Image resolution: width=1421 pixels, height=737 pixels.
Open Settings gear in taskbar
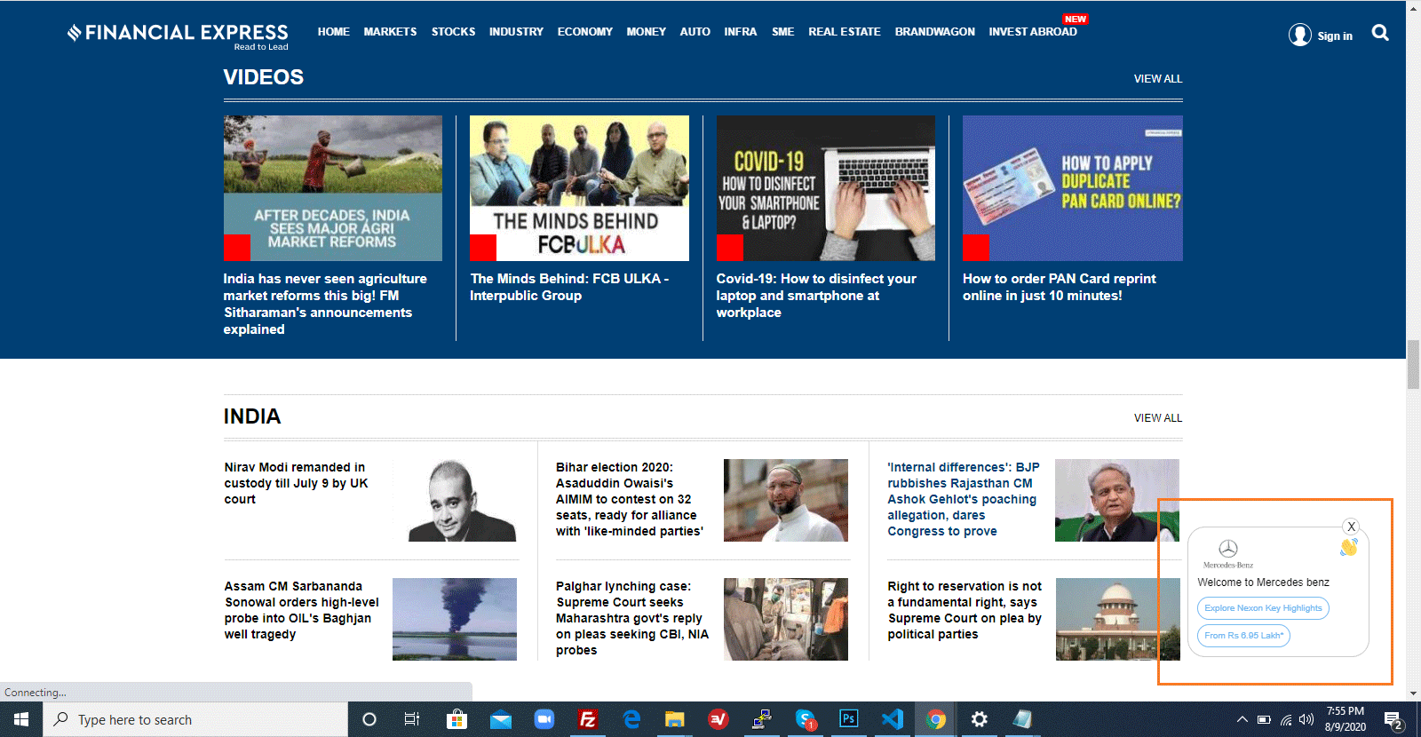tap(980, 719)
